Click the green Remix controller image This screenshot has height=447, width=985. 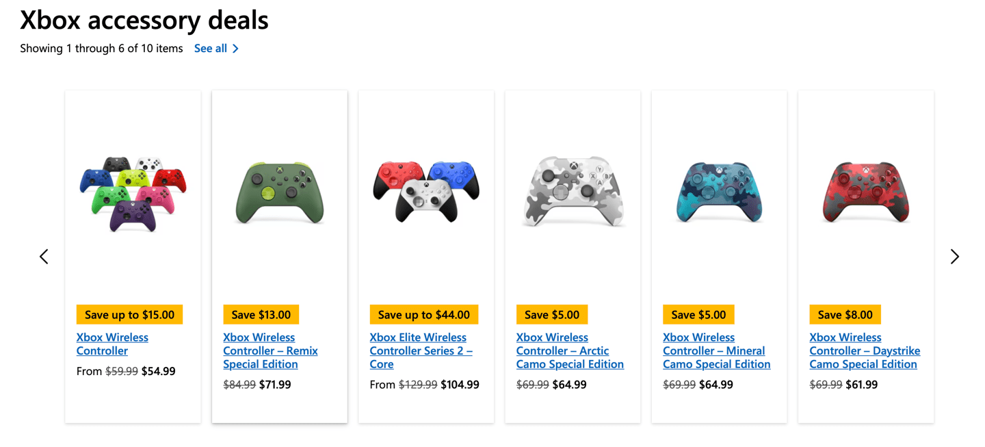click(x=279, y=193)
